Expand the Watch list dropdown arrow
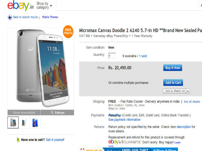Image resolution: width=202 pixels, height=151 pixels. coord(188,91)
